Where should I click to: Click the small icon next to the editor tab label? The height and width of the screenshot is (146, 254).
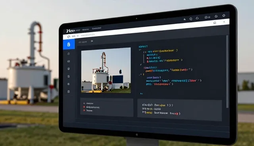(92, 41)
